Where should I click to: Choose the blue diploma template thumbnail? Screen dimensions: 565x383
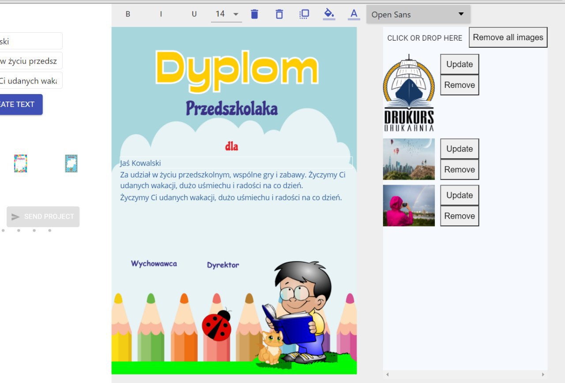pyautogui.click(x=71, y=163)
